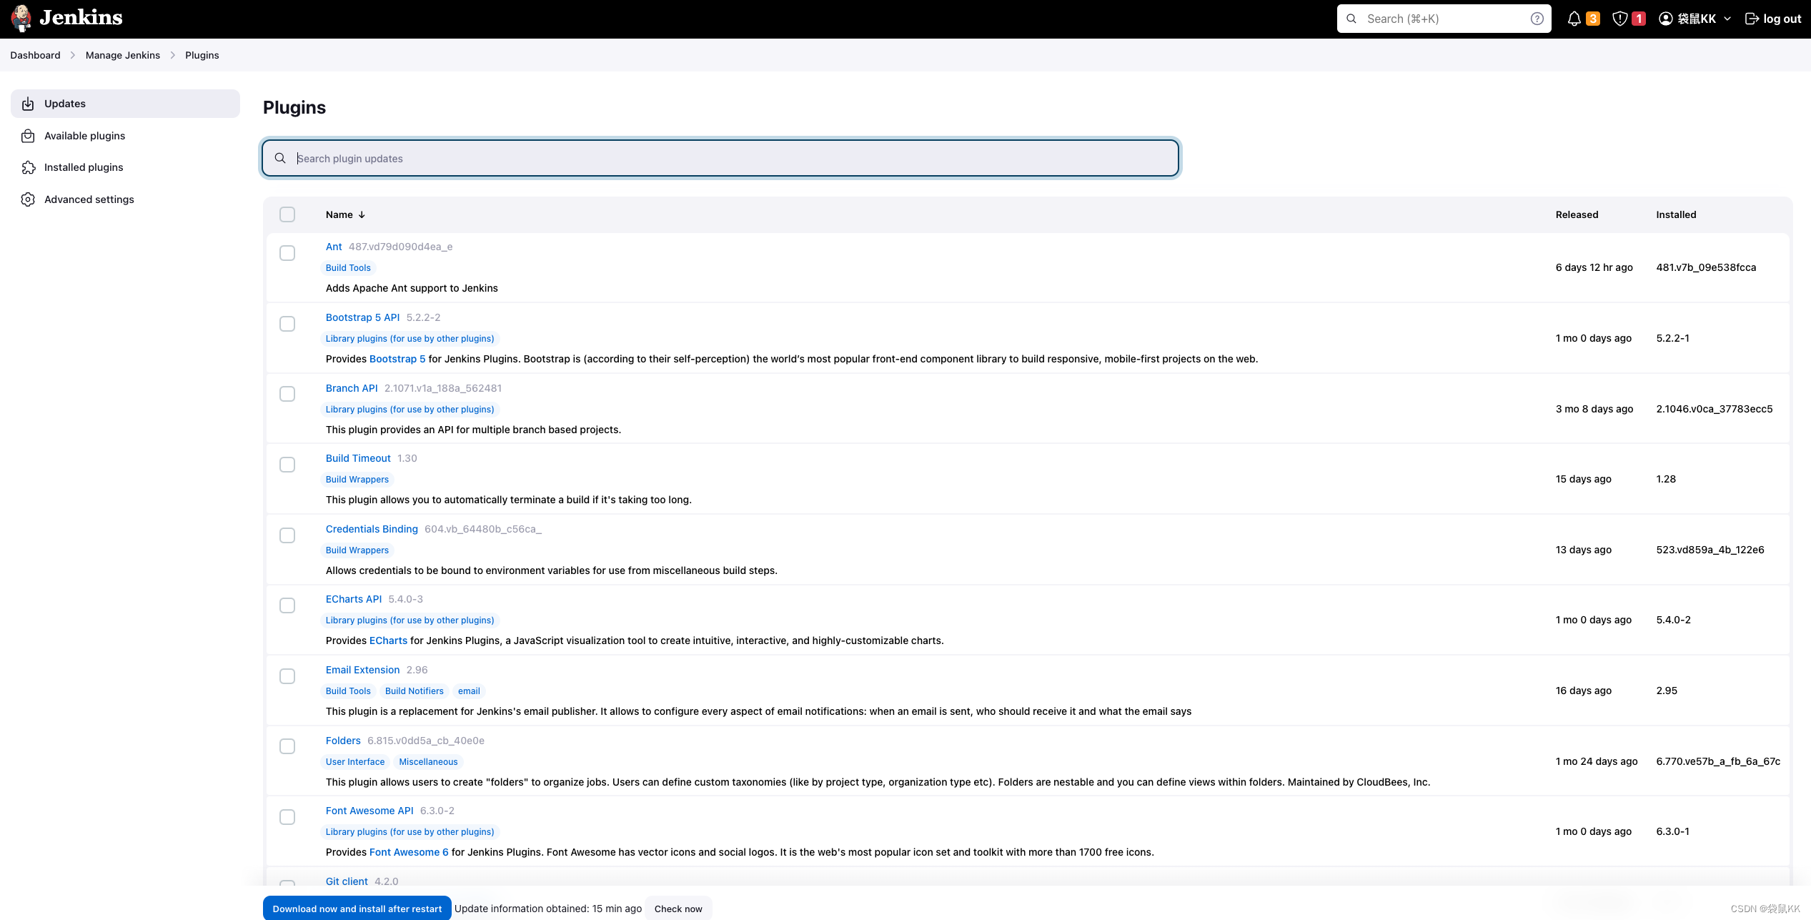Toggle the select-all checkbox in the table header

pos(287,214)
